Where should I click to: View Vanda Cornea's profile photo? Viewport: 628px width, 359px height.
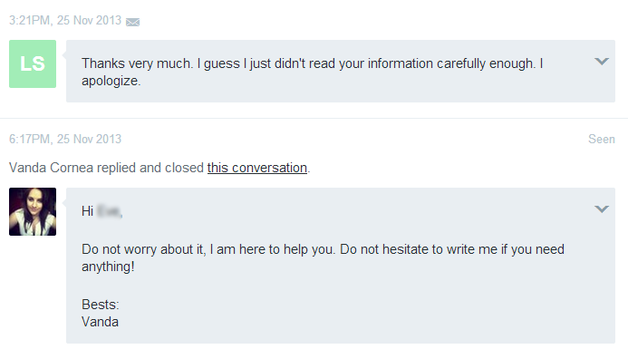33,211
